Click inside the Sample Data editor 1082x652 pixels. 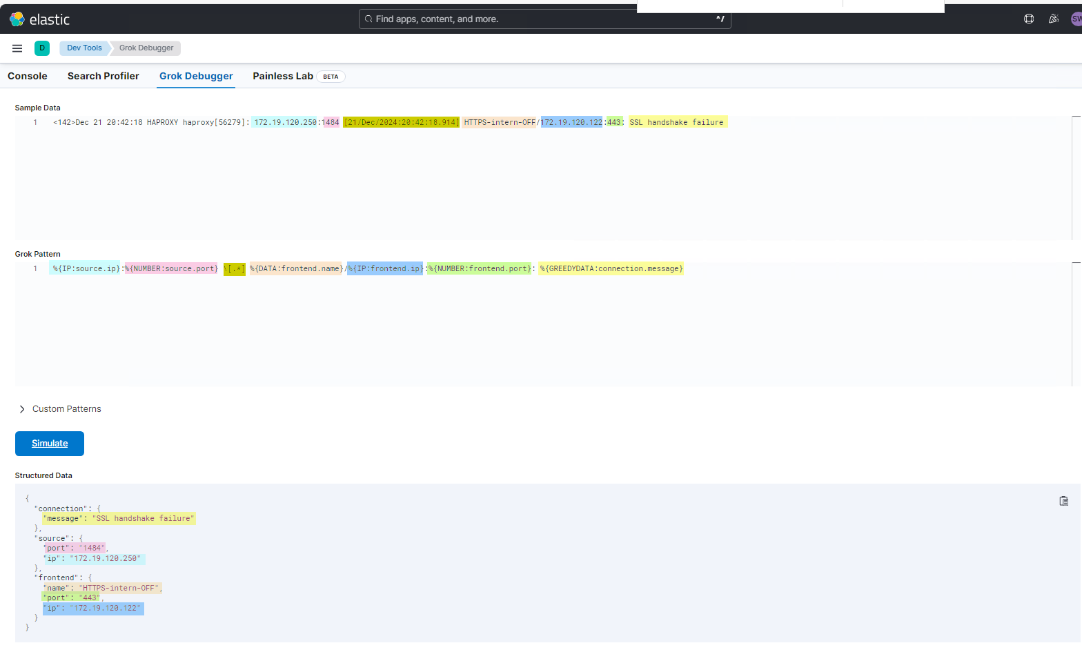pyautogui.click(x=543, y=179)
